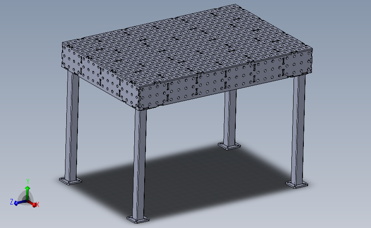Click the red X axis on orientation triad
This screenshot has height=228, width=371.
[33, 204]
